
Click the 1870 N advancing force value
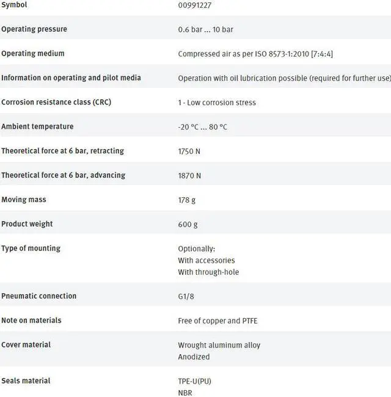click(x=189, y=175)
